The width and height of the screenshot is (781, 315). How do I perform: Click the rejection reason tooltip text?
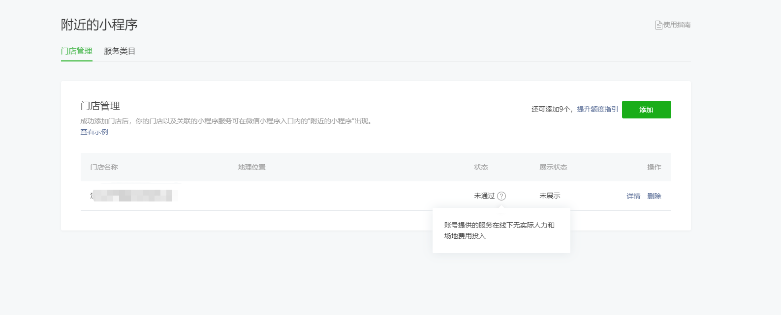(x=499, y=230)
